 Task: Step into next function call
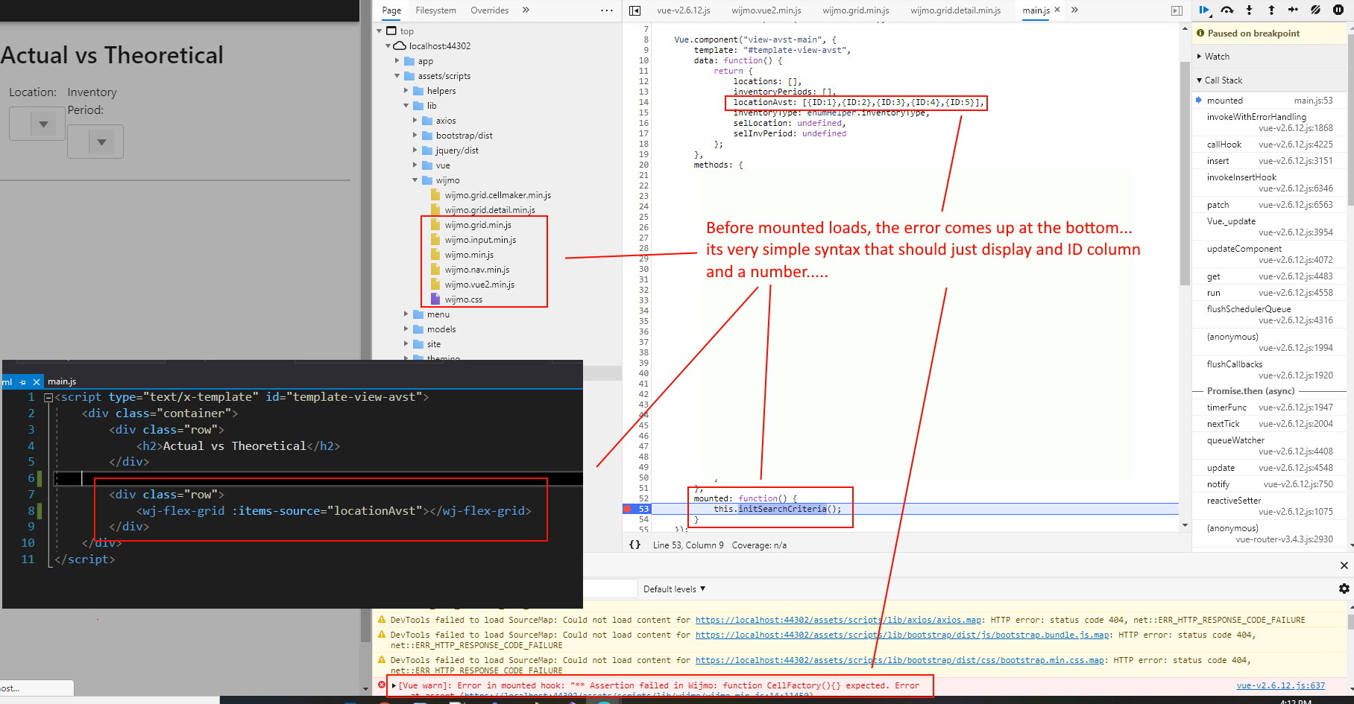click(1250, 10)
